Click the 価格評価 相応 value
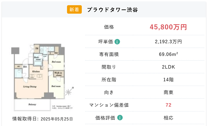 pyautogui.click(x=168, y=118)
